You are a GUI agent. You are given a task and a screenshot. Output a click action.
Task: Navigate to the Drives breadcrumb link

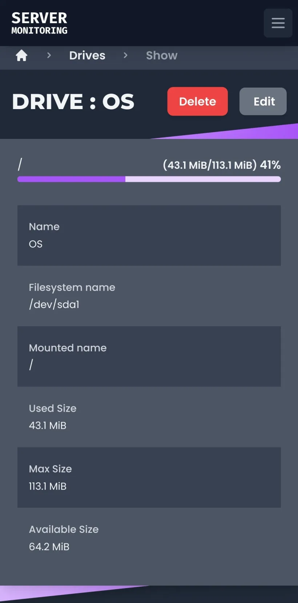87,55
